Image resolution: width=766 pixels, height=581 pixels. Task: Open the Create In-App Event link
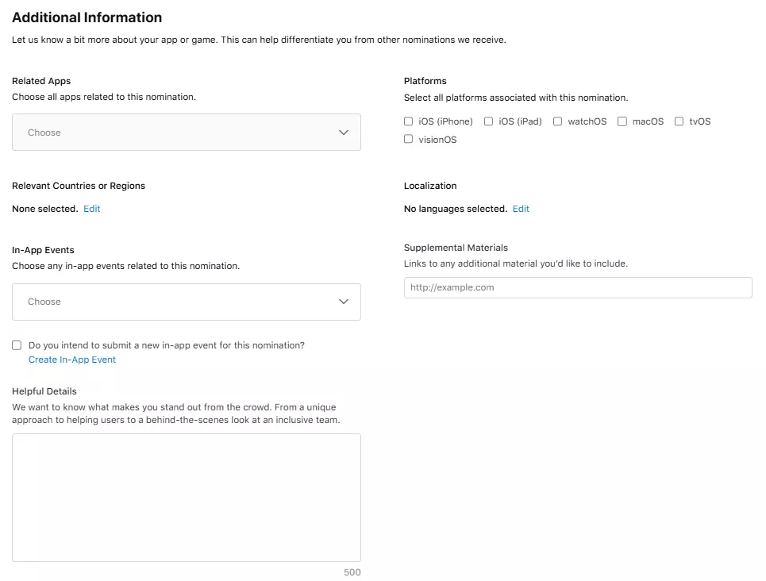71,360
